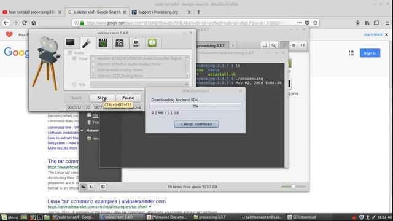Switch to Support \ Processing.org tab

tap(161, 12)
